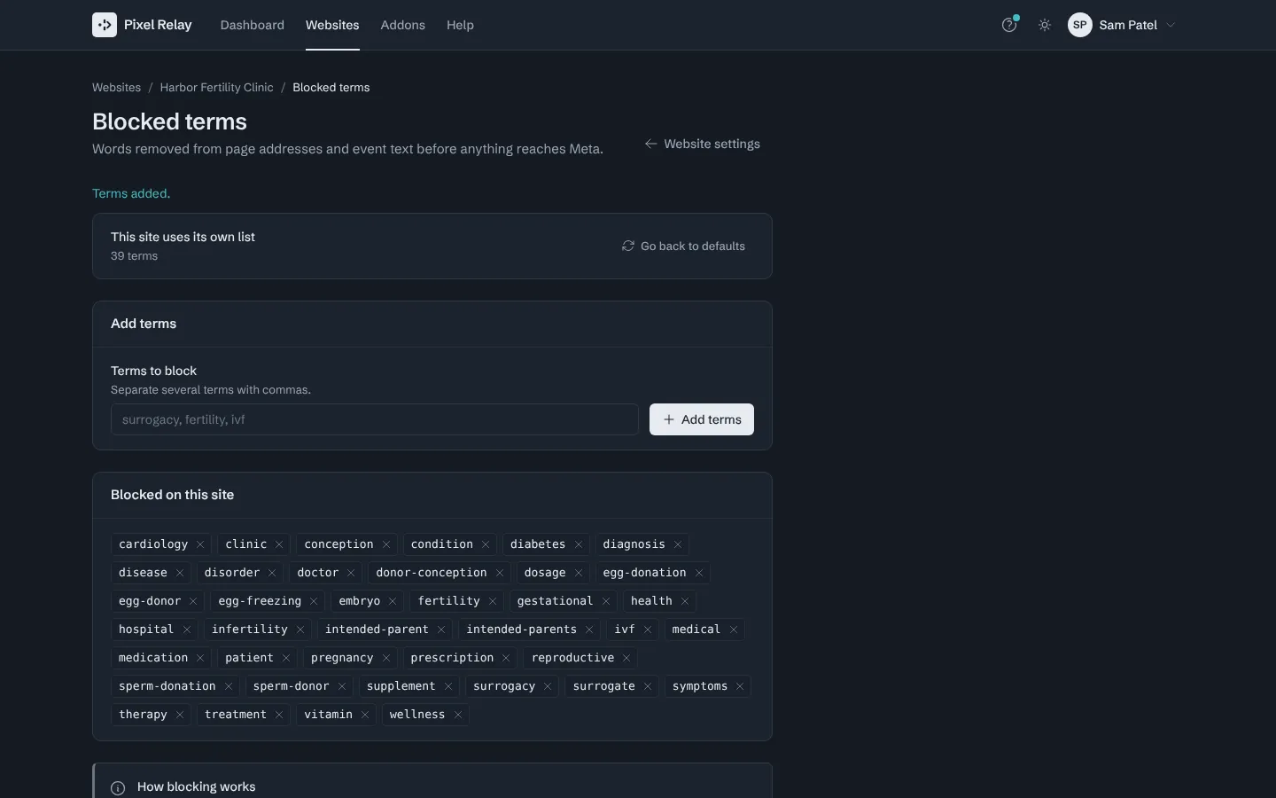
Task: Remove the 'sperm-donor' term
Action: click(x=342, y=686)
